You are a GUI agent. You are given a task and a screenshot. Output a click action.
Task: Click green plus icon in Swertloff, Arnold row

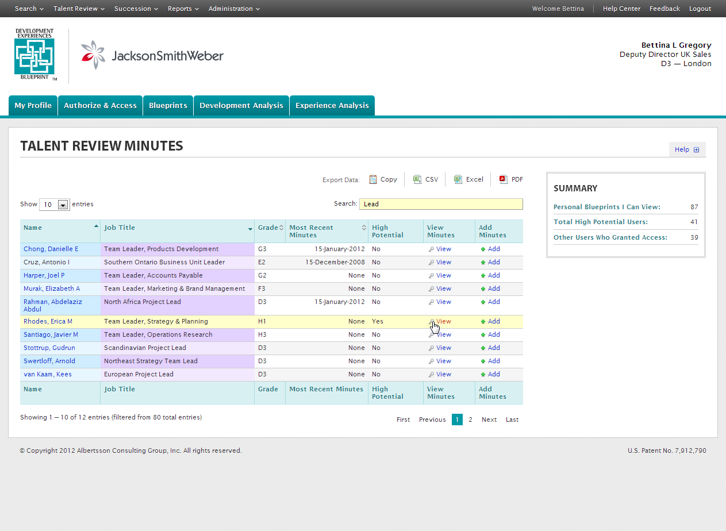coord(483,361)
